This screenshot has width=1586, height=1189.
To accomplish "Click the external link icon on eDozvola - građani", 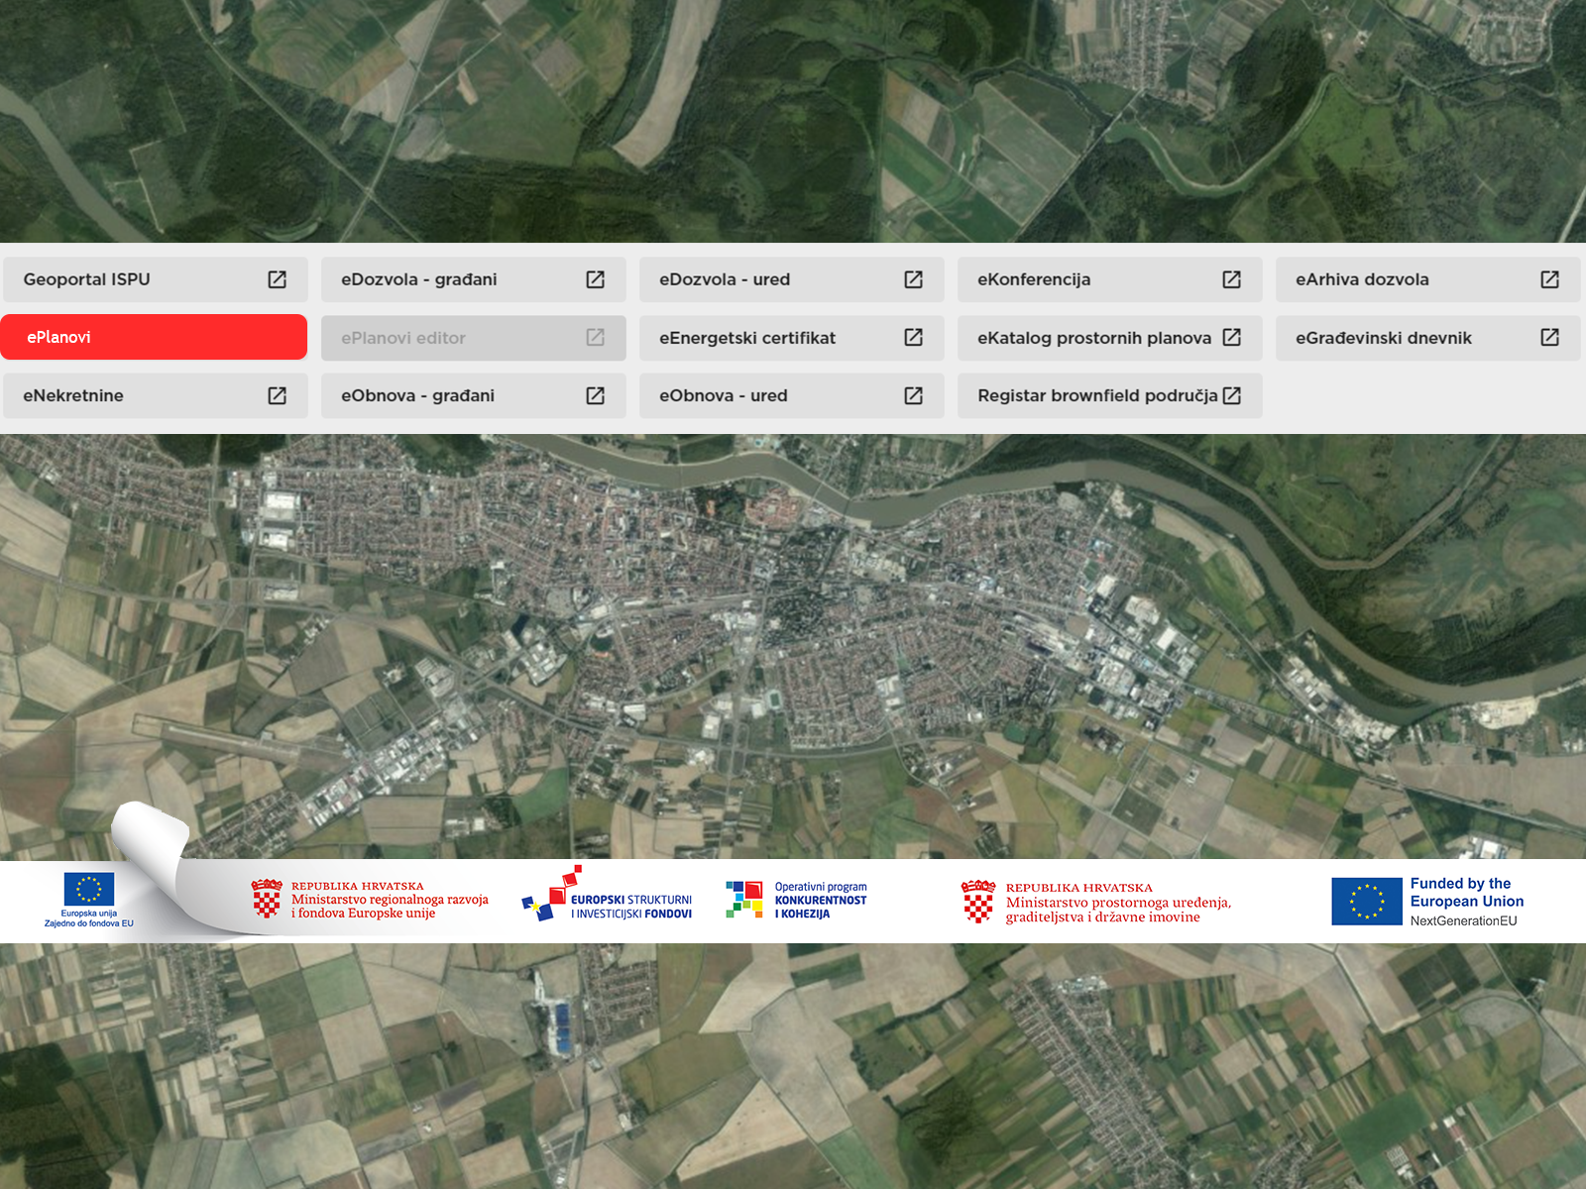I will (x=596, y=279).
